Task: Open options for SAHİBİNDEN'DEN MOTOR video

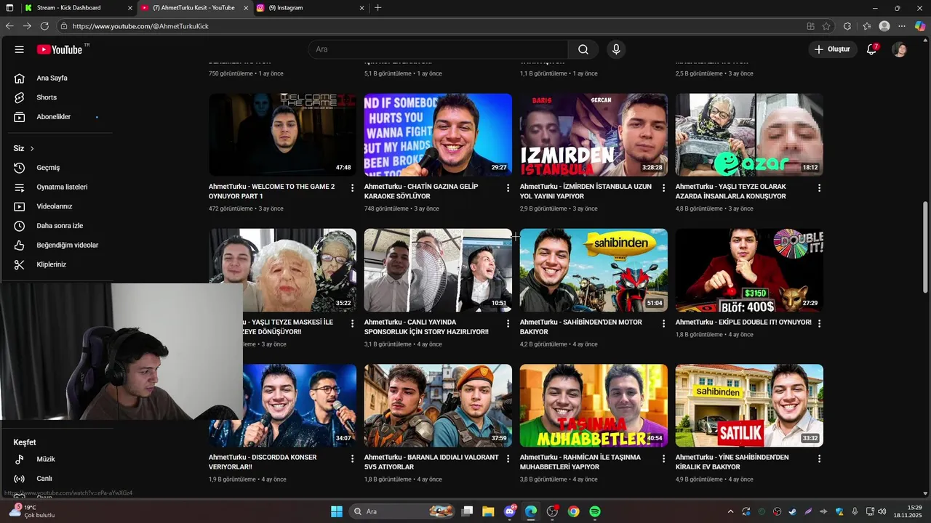Action: coord(663,323)
